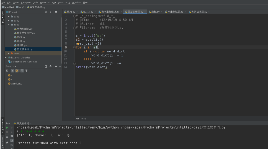Click day3 in breadcrumb navigation bar

(20, 7)
